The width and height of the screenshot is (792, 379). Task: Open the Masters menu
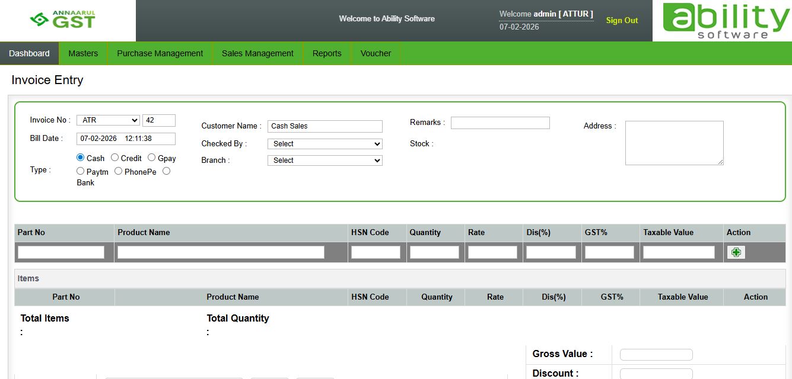click(83, 53)
